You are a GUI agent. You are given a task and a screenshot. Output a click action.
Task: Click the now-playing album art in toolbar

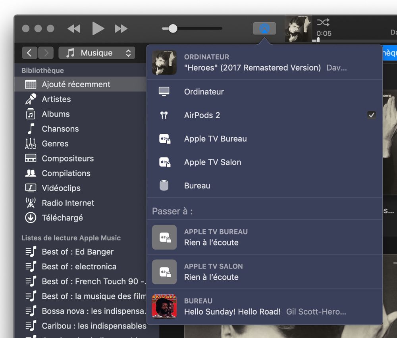[x=298, y=28]
